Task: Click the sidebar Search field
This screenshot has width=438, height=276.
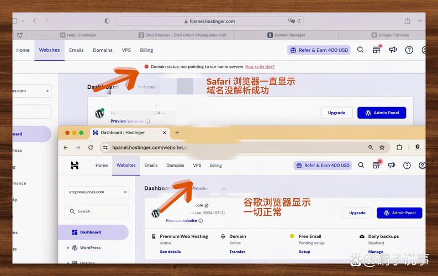Action: pos(97,211)
